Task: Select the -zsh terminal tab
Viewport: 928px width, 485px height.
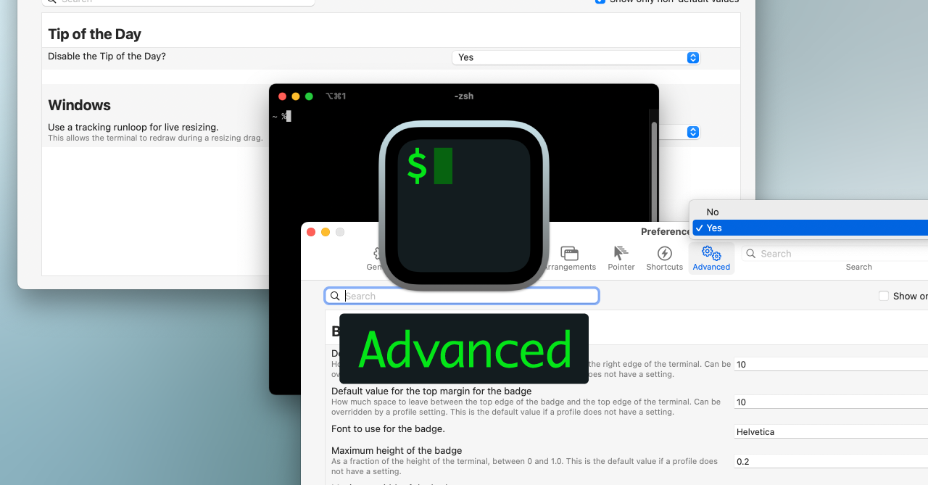Action: [x=464, y=96]
